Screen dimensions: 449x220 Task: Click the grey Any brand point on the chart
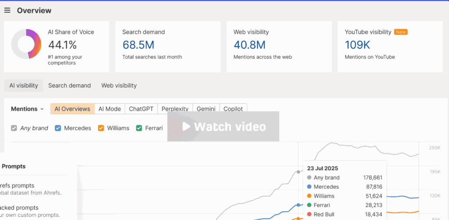point(298,172)
